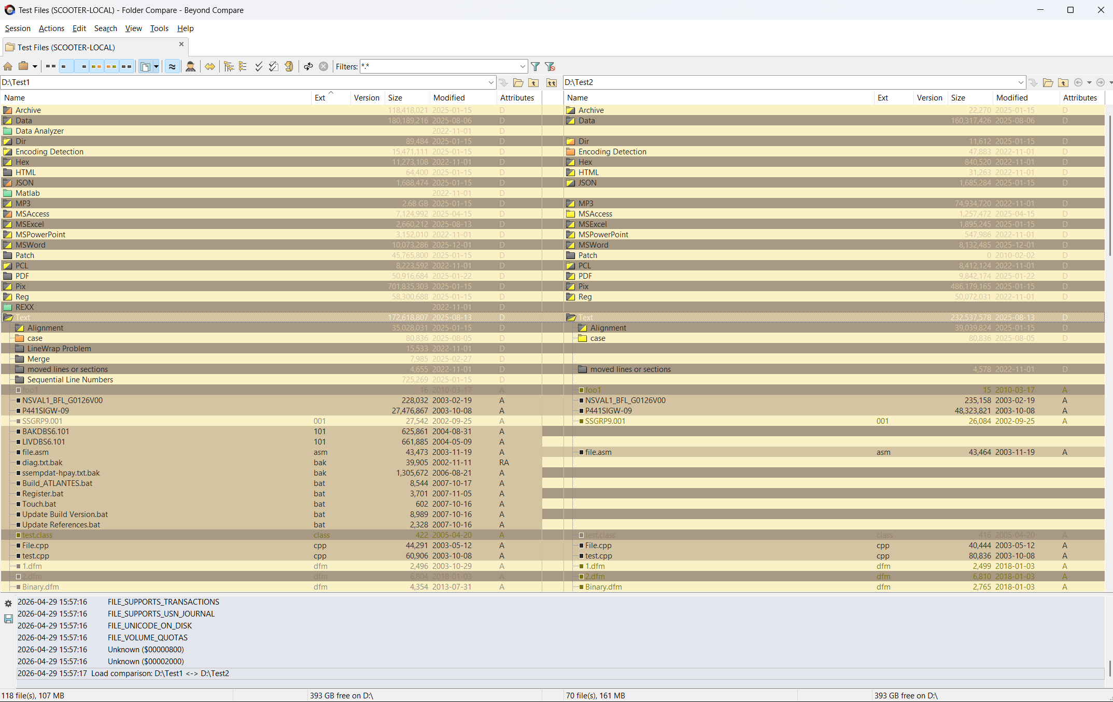Toggle the dark double-square display filter button

click(126, 66)
